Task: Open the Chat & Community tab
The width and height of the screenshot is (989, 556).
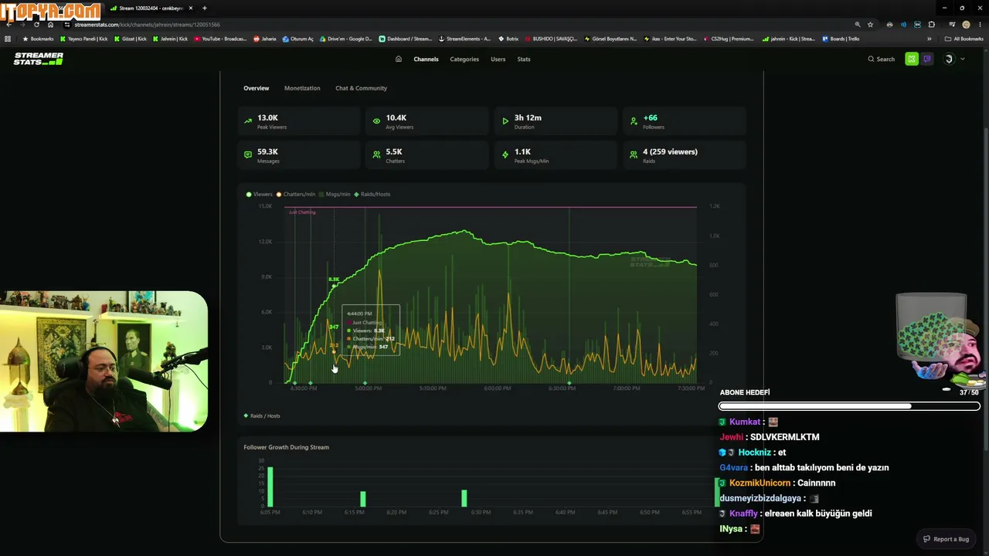Action: click(361, 88)
